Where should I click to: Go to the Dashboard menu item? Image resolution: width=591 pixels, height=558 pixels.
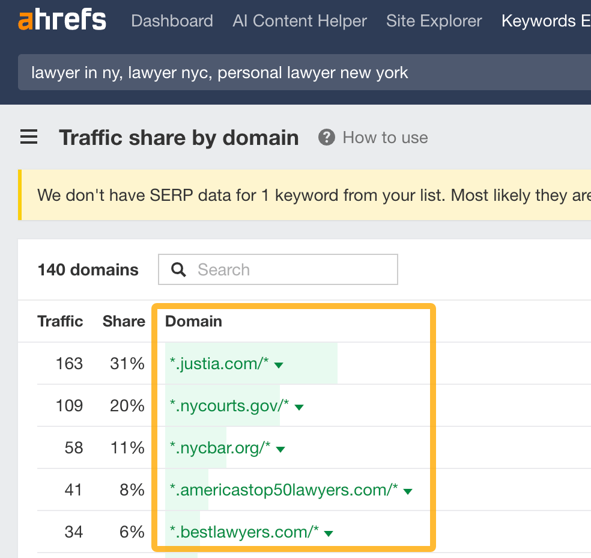172,20
